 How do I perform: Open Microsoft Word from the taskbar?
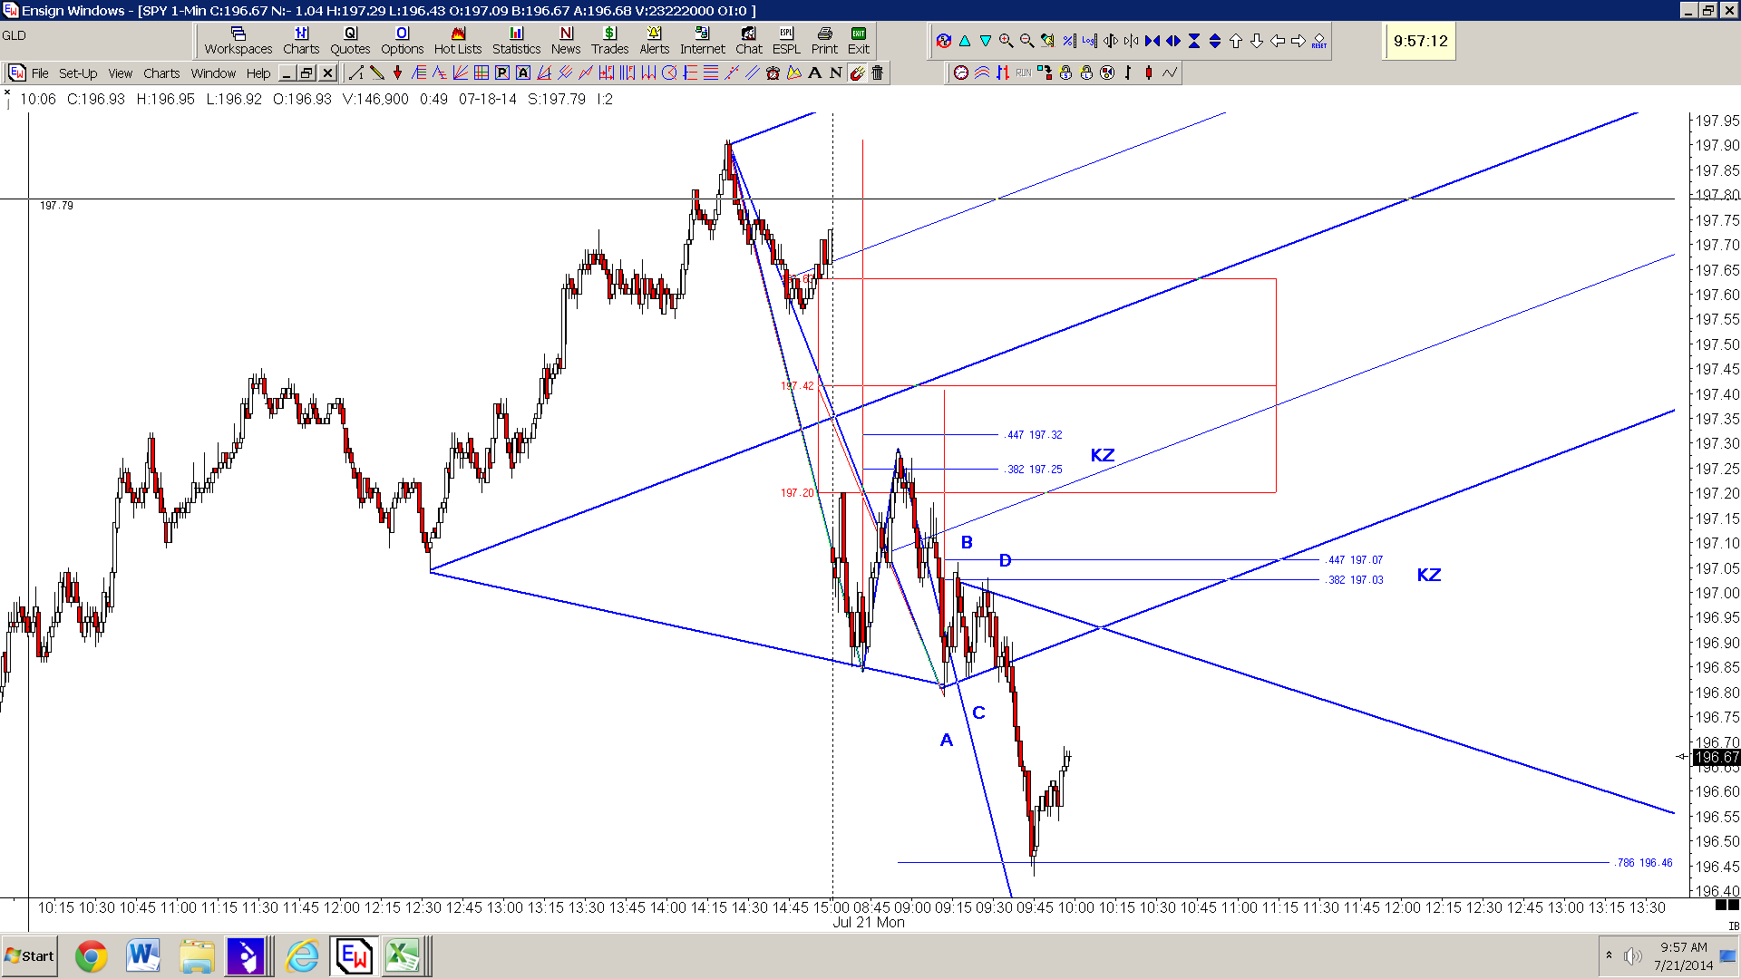pos(143,956)
